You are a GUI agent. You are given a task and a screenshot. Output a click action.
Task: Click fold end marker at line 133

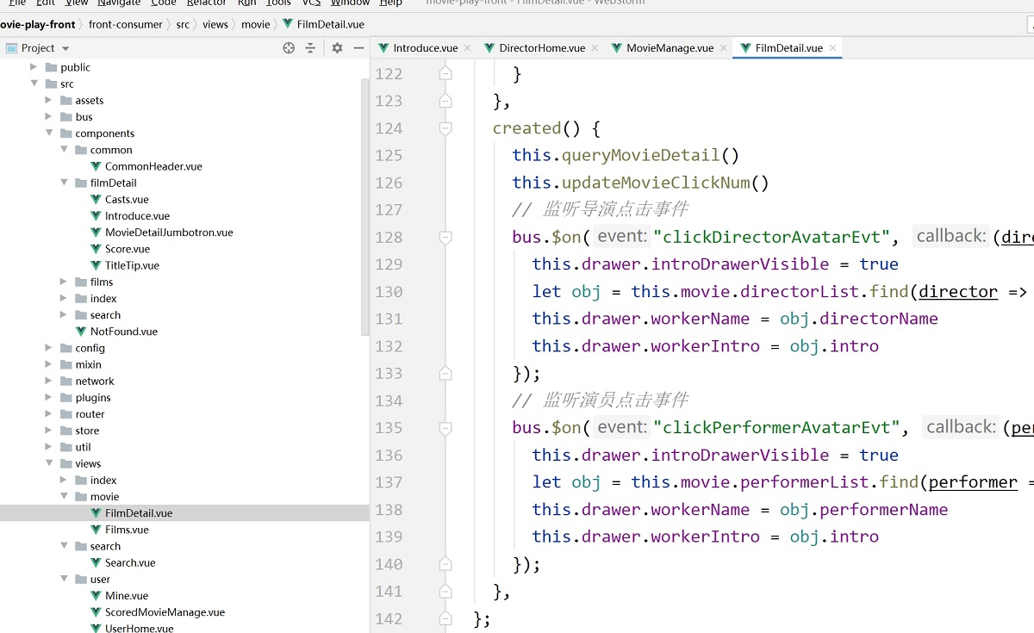pyautogui.click(x=445, y=373)
